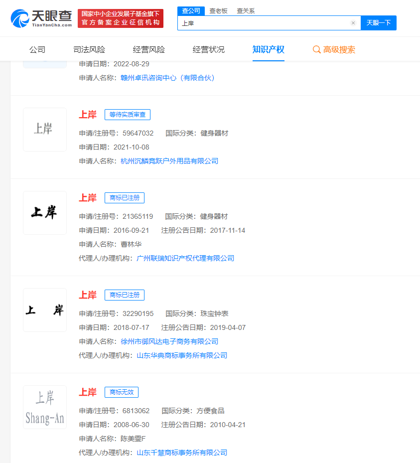420x463 pixels.
Task: Open 上岸 title of trademark 59647032
Action: point(88,115)
